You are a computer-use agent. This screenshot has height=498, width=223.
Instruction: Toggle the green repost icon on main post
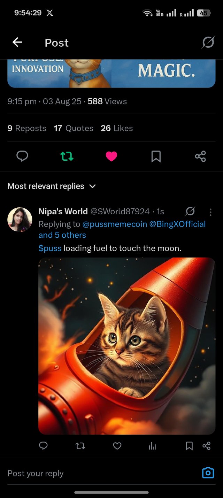[67, 156]
